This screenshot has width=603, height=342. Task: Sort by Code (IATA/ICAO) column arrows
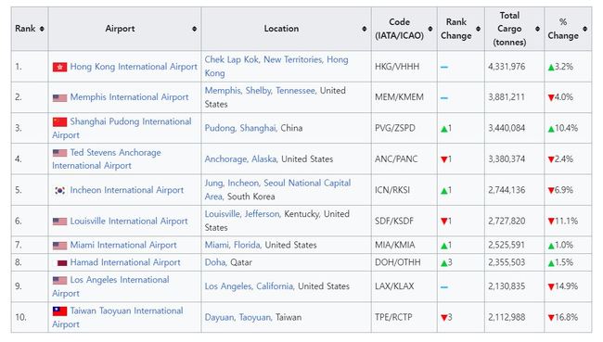point(430,29)
